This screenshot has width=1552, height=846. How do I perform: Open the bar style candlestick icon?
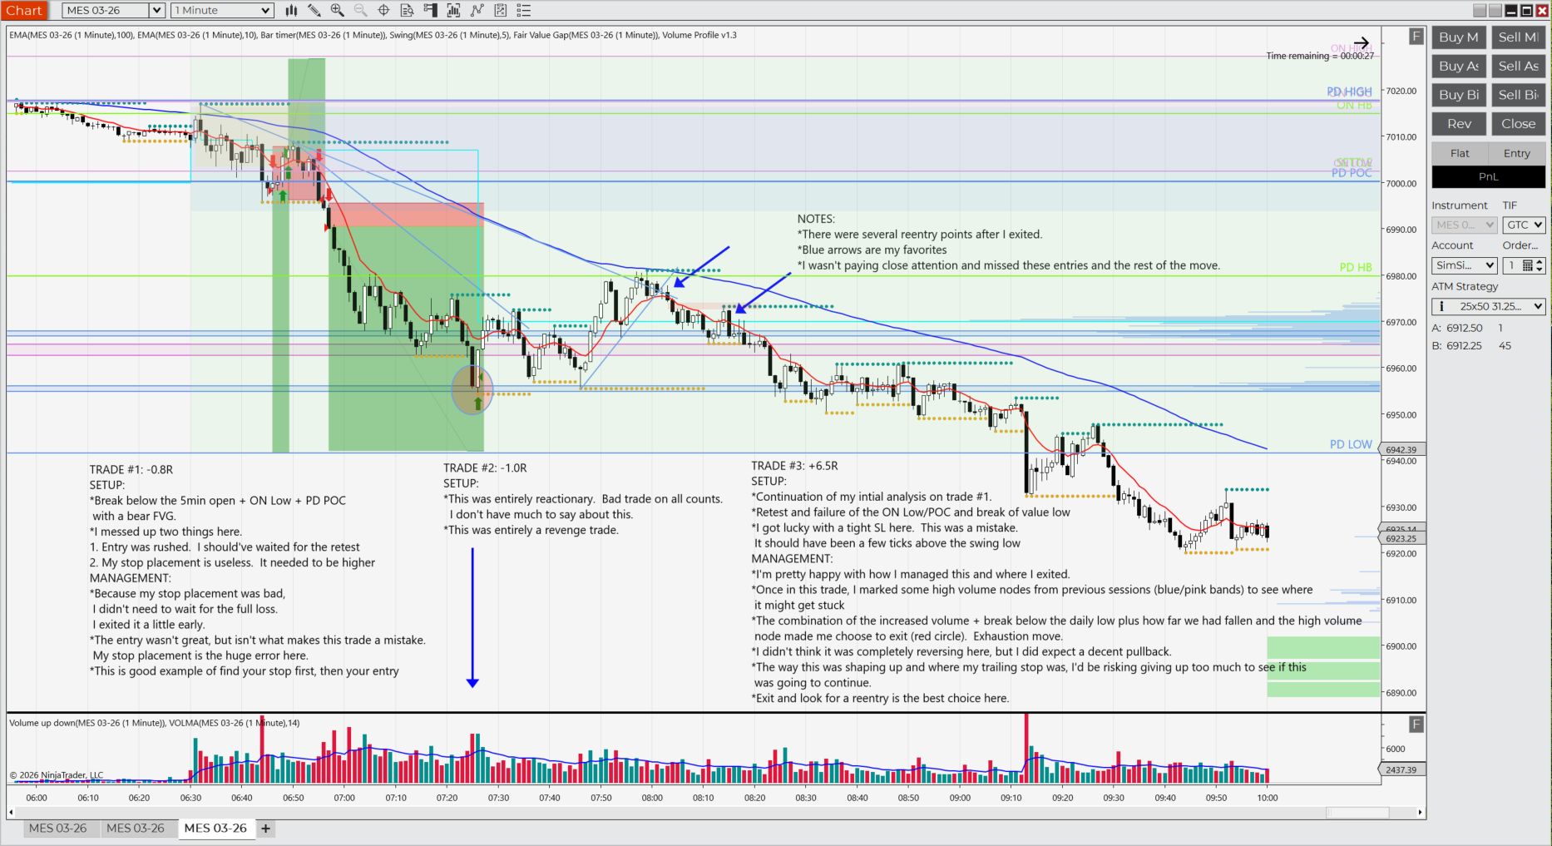(291, 11)
